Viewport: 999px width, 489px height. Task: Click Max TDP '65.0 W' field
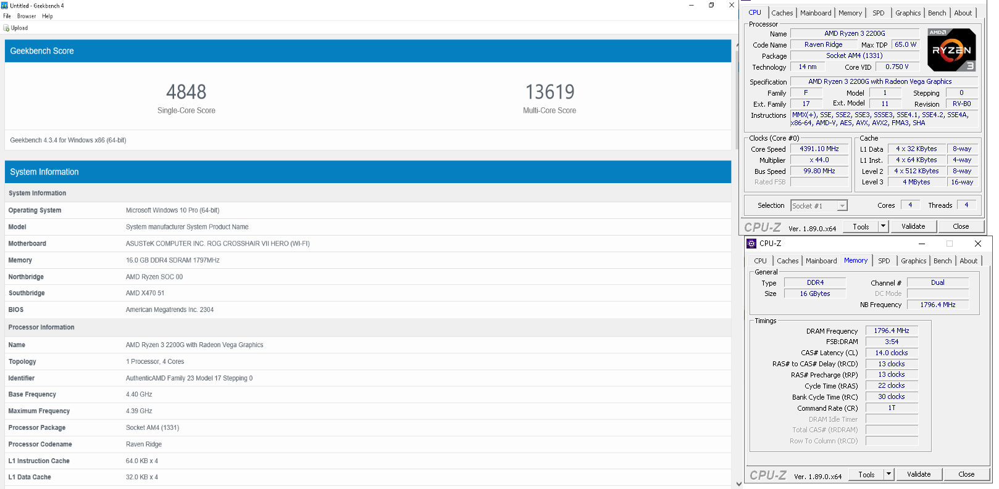click(906, 44)
